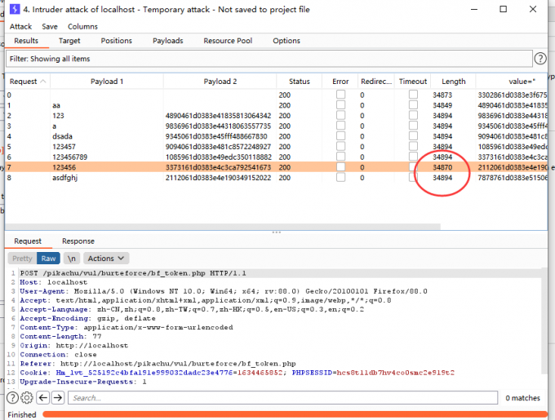Switch to the Resource Pool tab

(228, 41)
